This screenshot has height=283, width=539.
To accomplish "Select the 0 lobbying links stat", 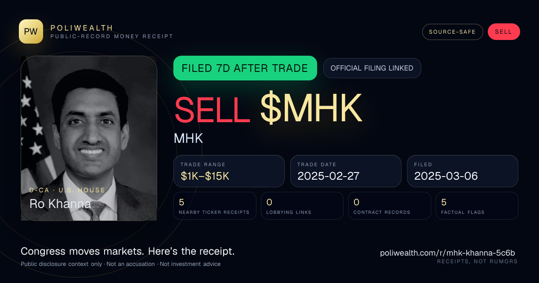I will coord(302,206).
